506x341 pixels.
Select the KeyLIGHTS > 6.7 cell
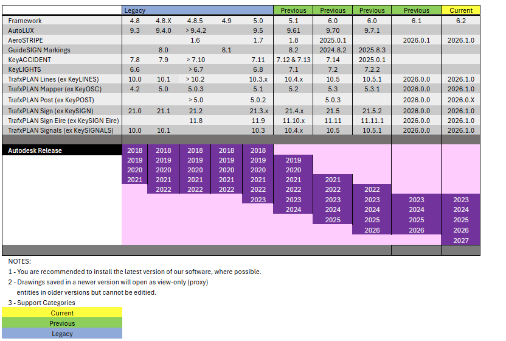(196, 69)
